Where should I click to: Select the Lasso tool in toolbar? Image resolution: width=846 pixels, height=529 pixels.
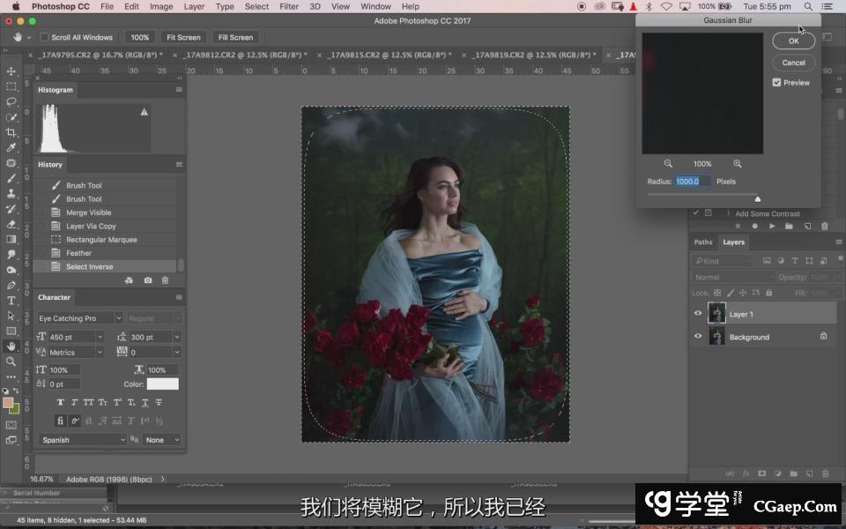tap(11, 101)
